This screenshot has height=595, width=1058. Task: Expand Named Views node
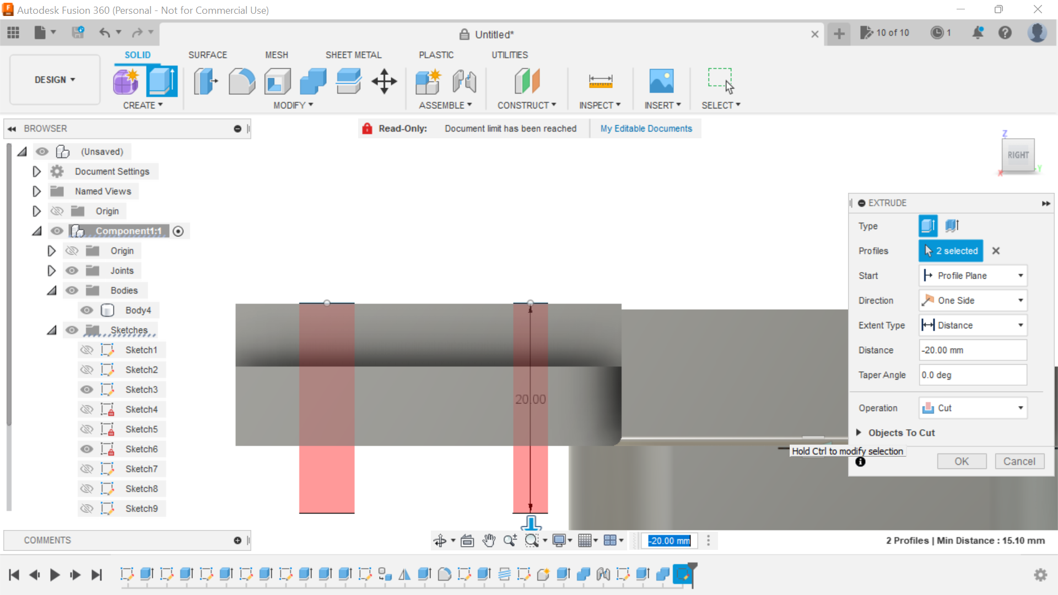[36, 191]
